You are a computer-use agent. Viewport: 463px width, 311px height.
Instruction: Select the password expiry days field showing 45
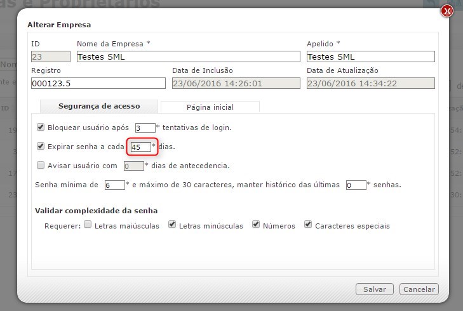[140, 147]
